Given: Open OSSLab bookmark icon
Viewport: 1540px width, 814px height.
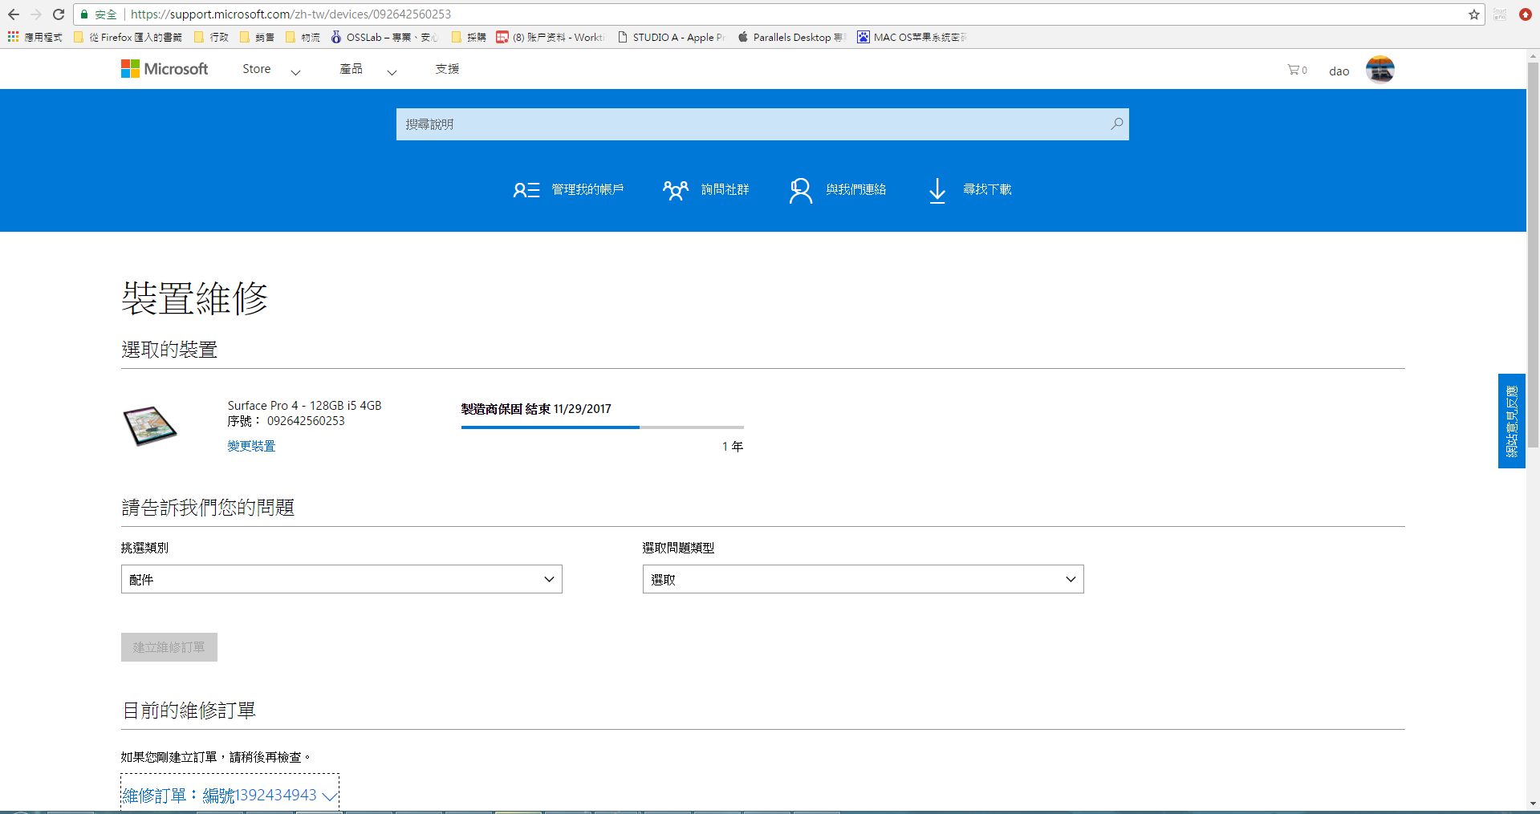Looking at the screenshot, I should (336, 37).
